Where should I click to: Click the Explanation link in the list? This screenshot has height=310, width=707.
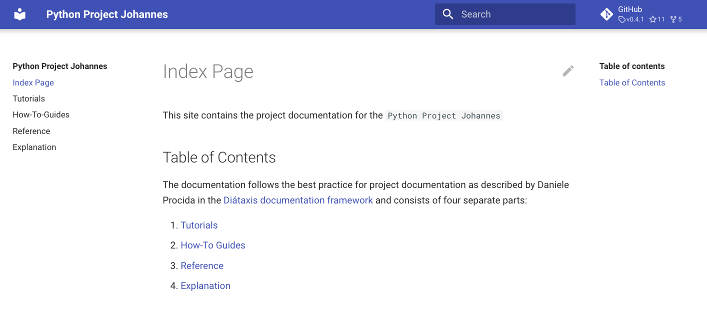(205, 285)
